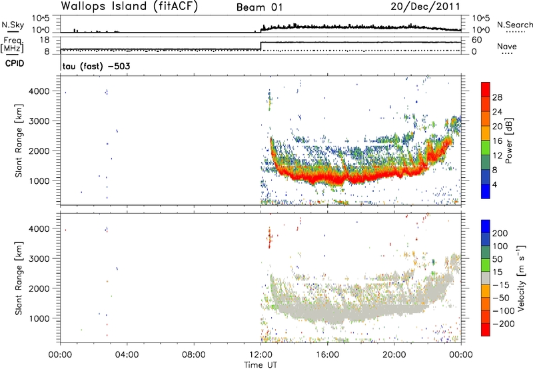
Task: Click the 'tau (fast) -503' annotation
Action: point(96,66)
